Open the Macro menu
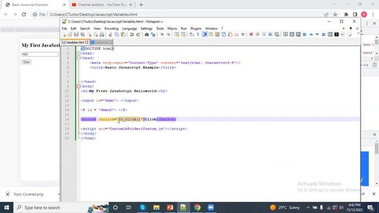This screenshot has height=213, width=379. (x=172, y=28)
